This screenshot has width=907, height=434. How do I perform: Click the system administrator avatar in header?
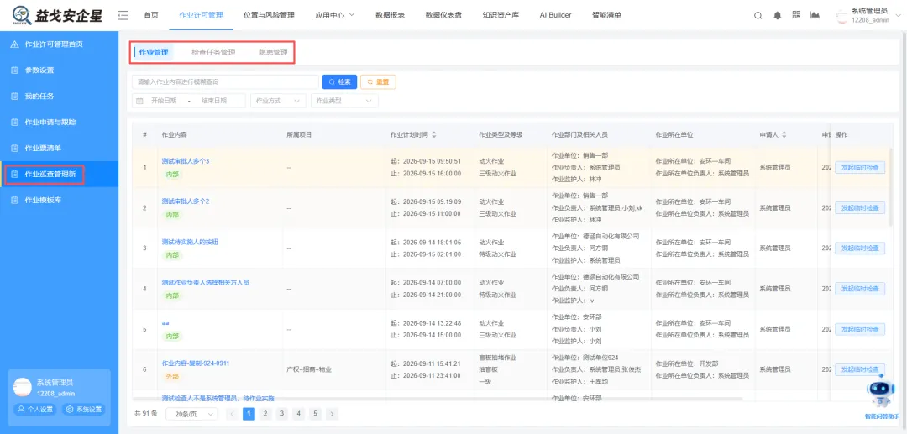pyautogui.click(x=841, y=16)
